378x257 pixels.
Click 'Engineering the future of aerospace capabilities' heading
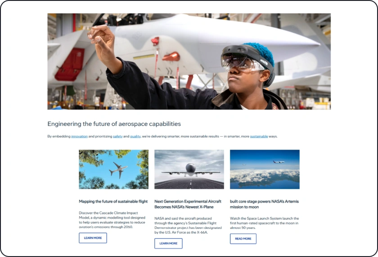tap(114, 124)
